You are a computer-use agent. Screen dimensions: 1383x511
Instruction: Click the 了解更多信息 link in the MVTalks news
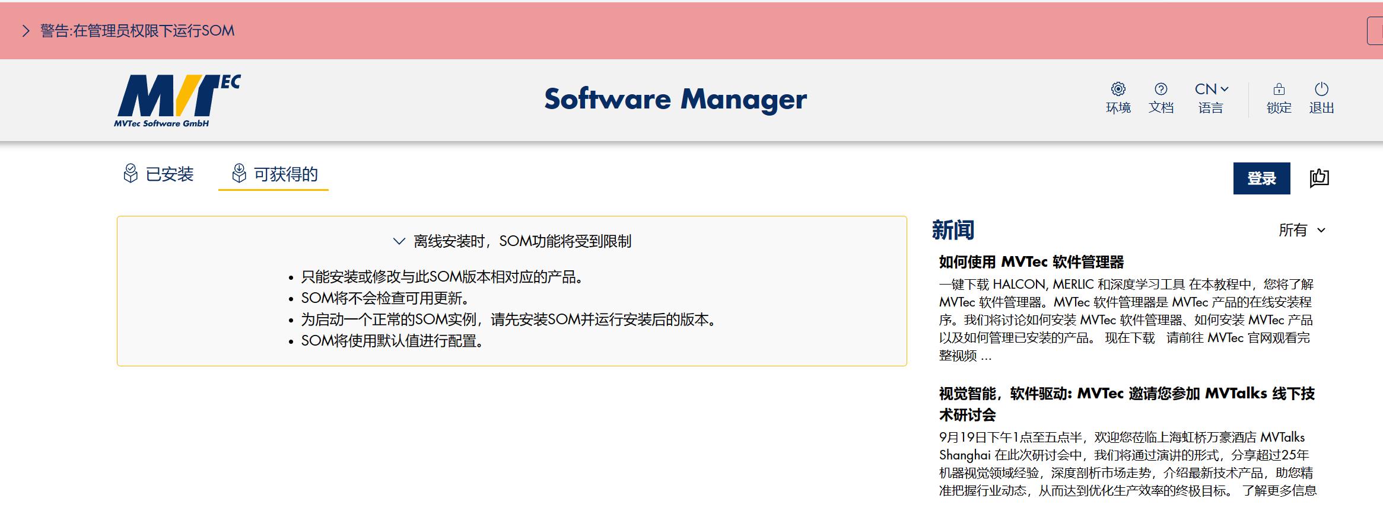click(x=1279, y=491)
